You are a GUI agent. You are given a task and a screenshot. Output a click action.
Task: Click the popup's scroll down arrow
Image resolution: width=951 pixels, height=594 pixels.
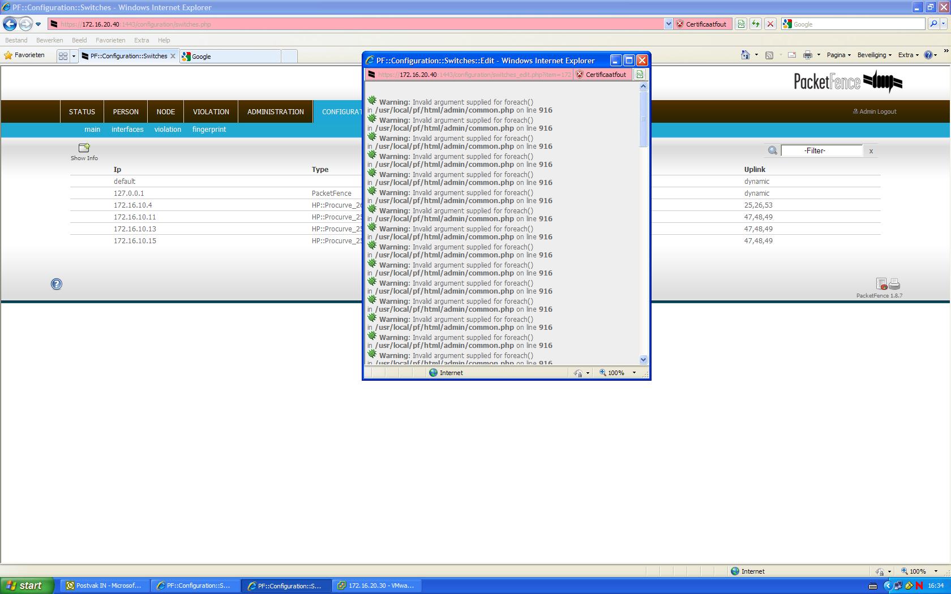pos(643,359)
